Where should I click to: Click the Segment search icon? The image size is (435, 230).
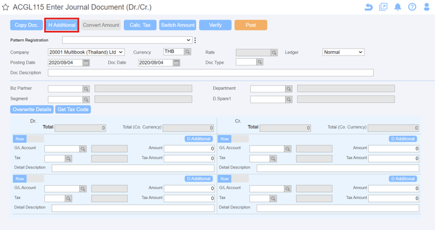(x=86, y=99)
